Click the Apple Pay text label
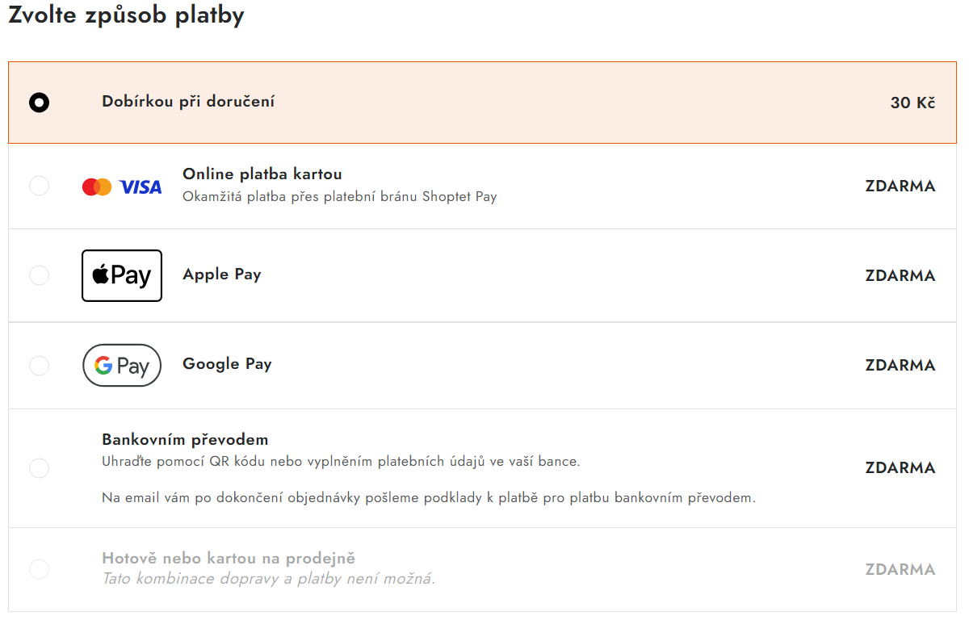This screenshot has width=969, height=620. click(222, 274)
